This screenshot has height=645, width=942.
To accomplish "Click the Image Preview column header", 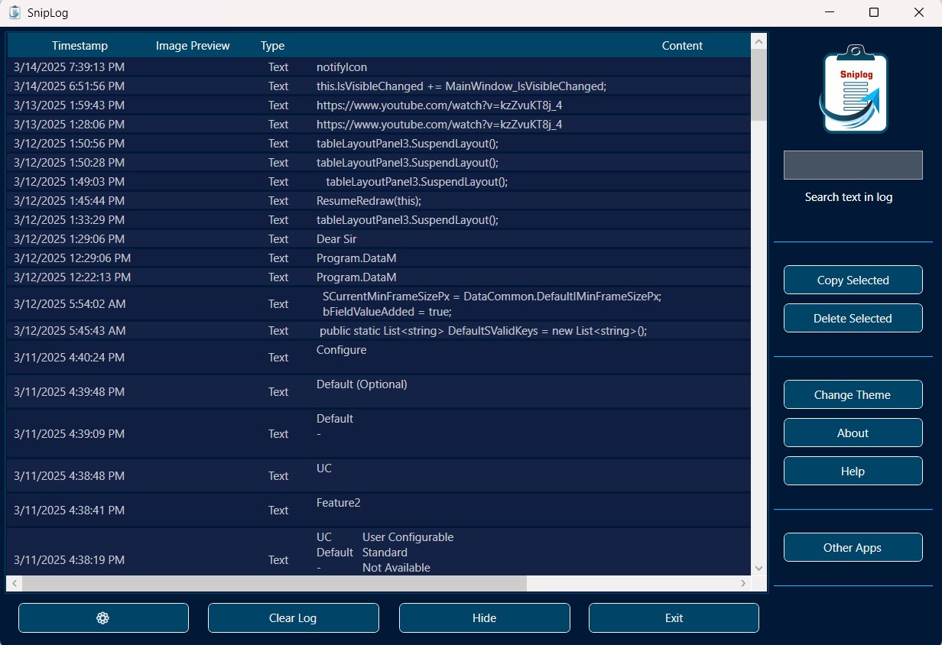I will [x=193, y=46].
